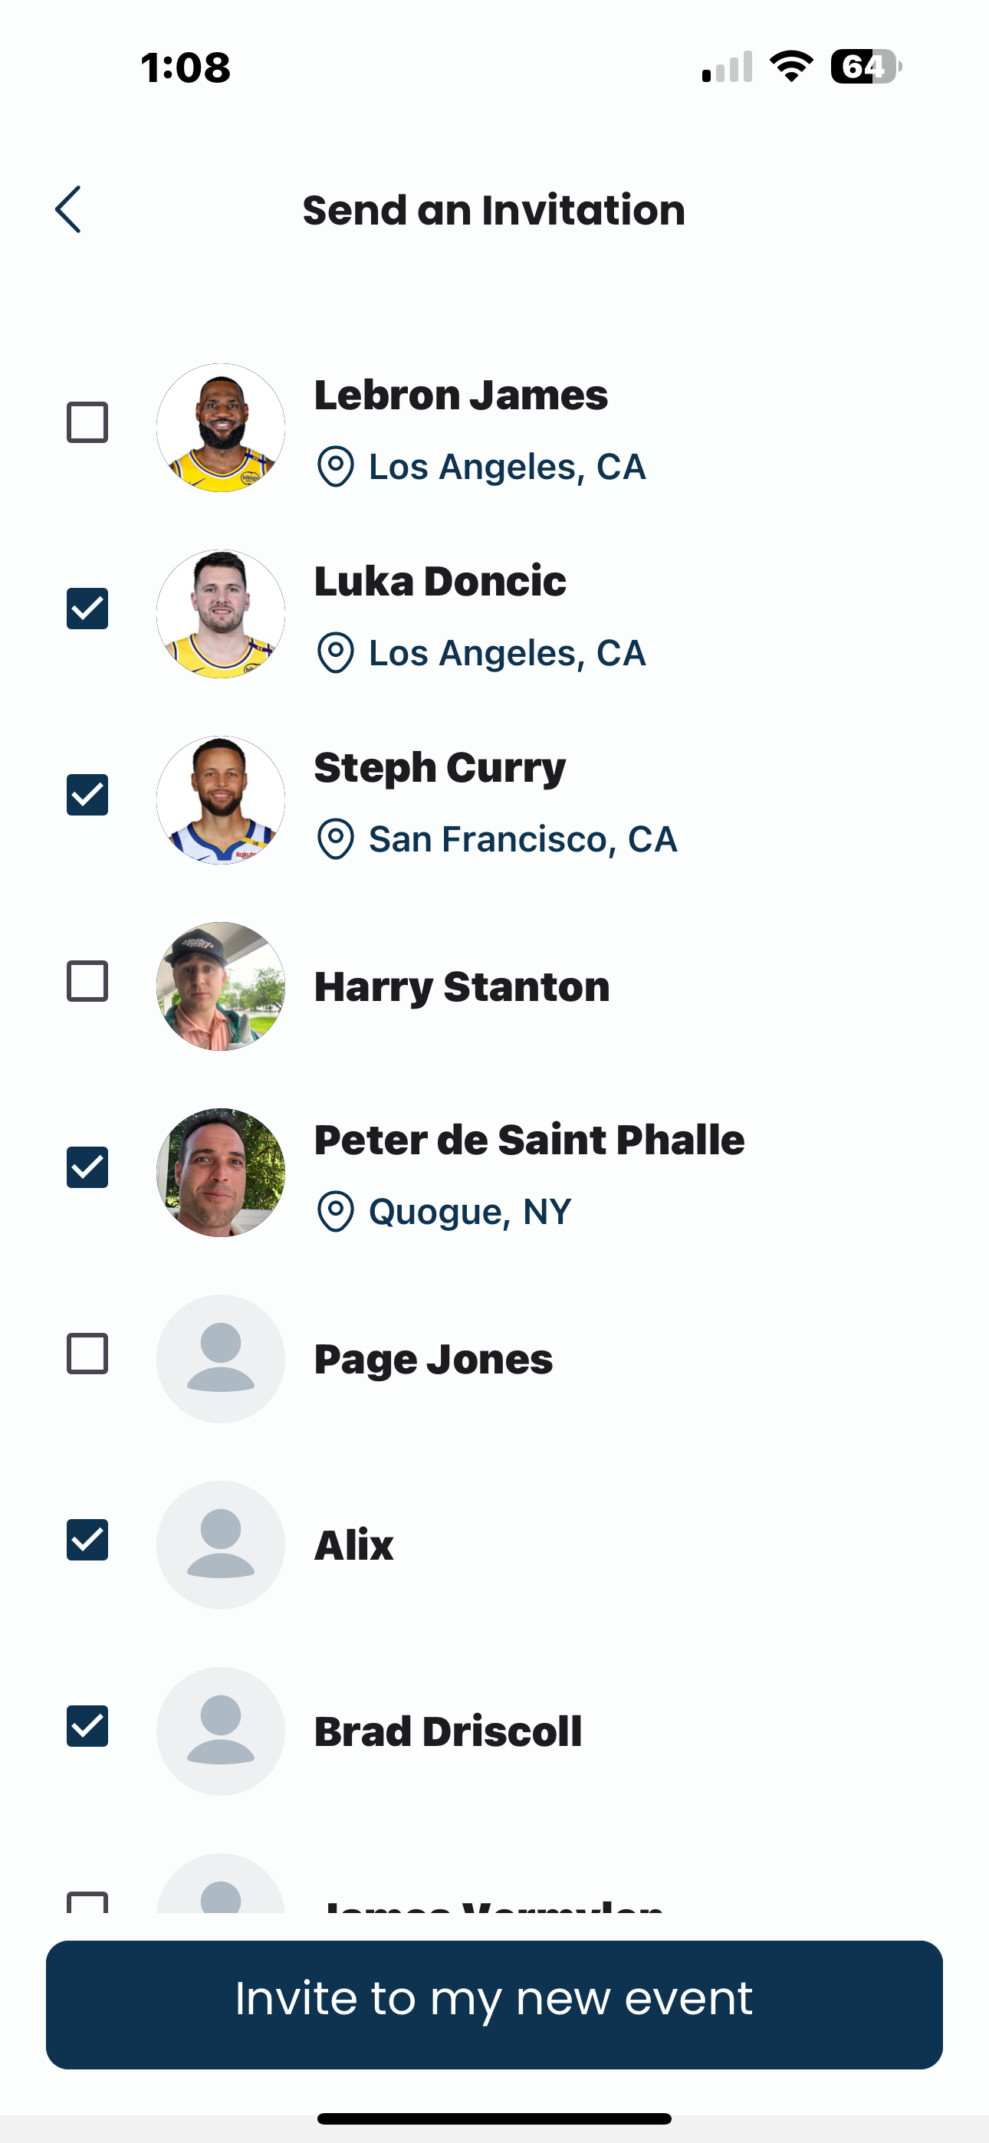Tap the Wi-Fi status icon
Viewport: 989px width, 2143px height.
tap(791, 67)
